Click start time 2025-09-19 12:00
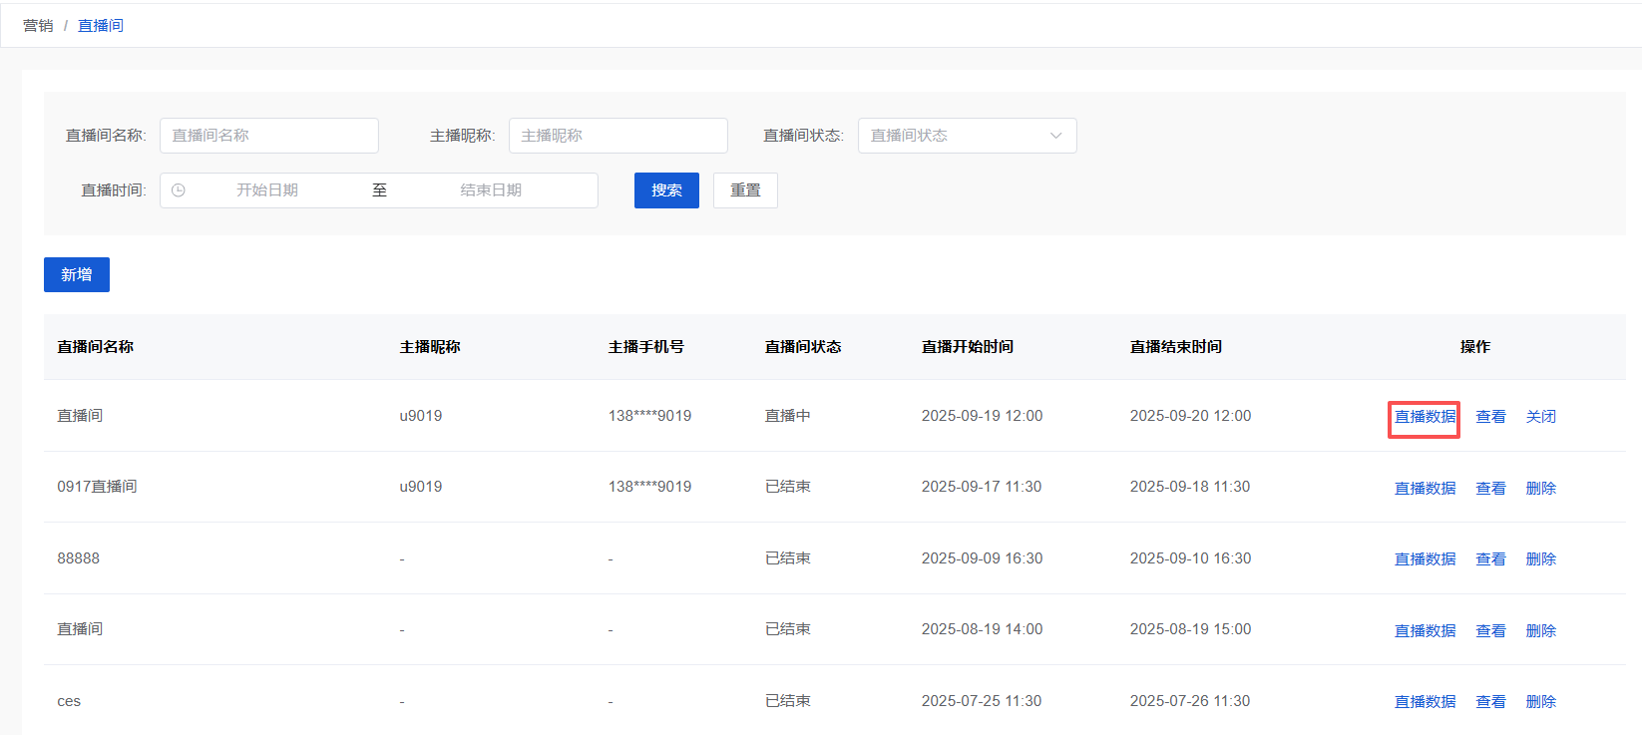The image size is (1642, 735). coord(983,416)
